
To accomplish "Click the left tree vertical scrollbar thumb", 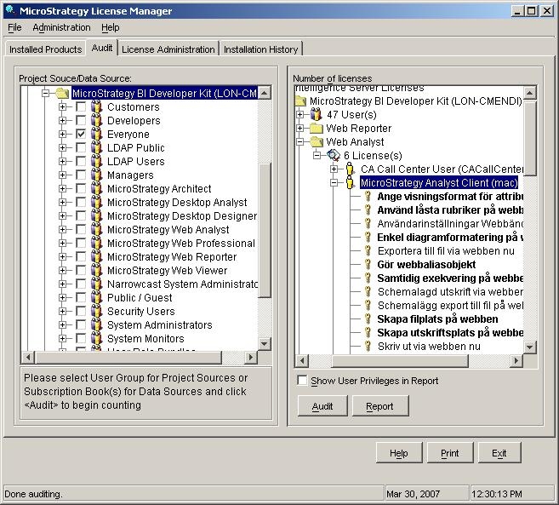I will tap(265, 230).
